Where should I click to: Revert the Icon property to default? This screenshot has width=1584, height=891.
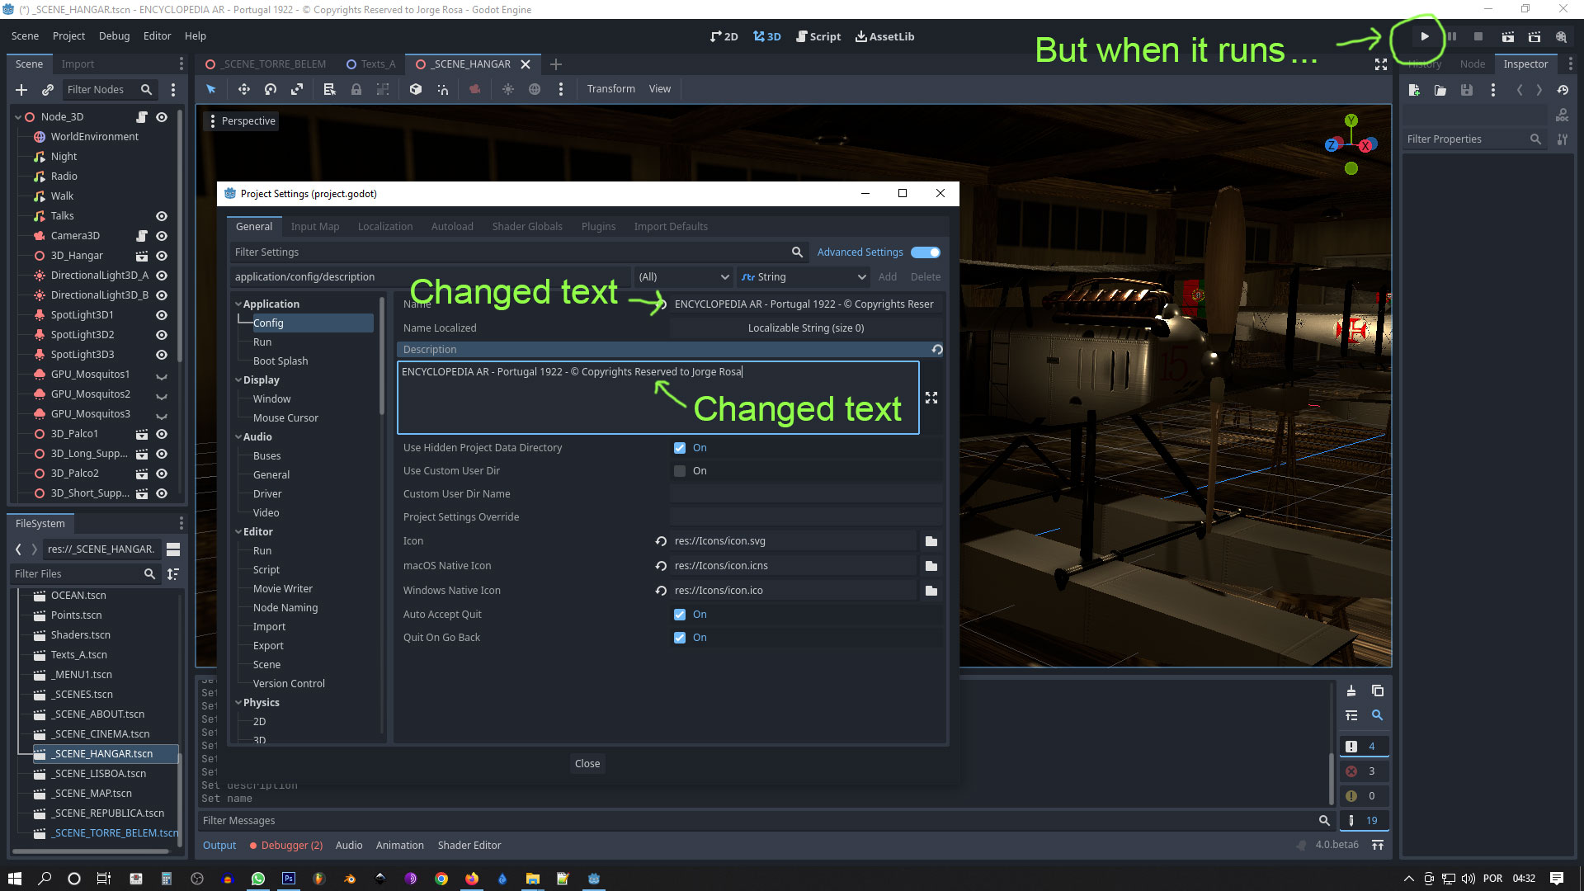(659, 541)
